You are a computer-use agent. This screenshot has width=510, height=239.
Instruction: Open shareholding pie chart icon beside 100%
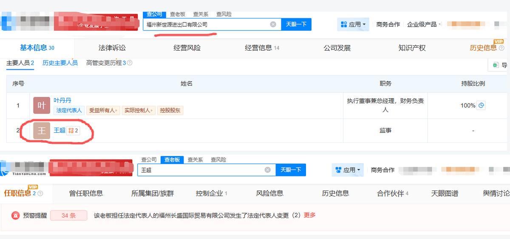tap(481, 105)
